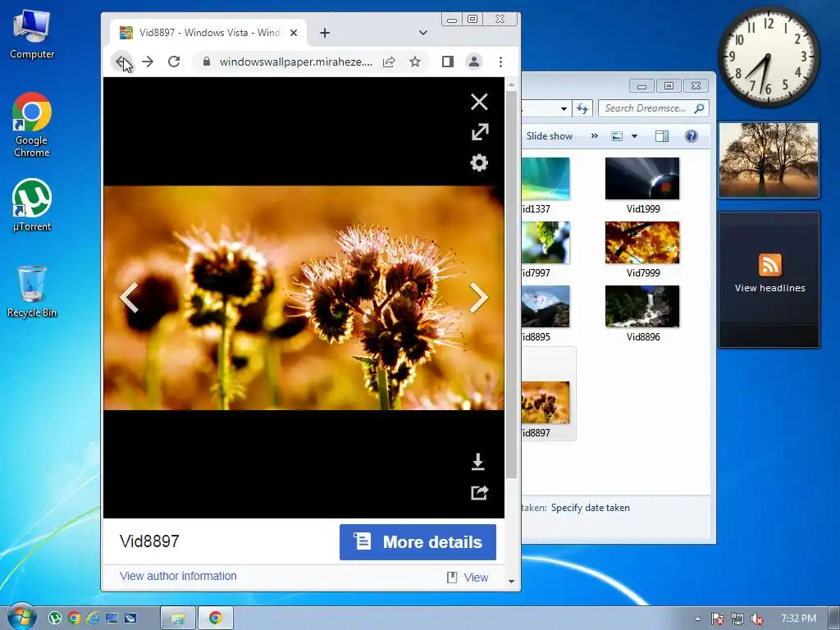Screen dimensions: 840x630
Task: Open the Recycle Bin
Action: (32, 292)
